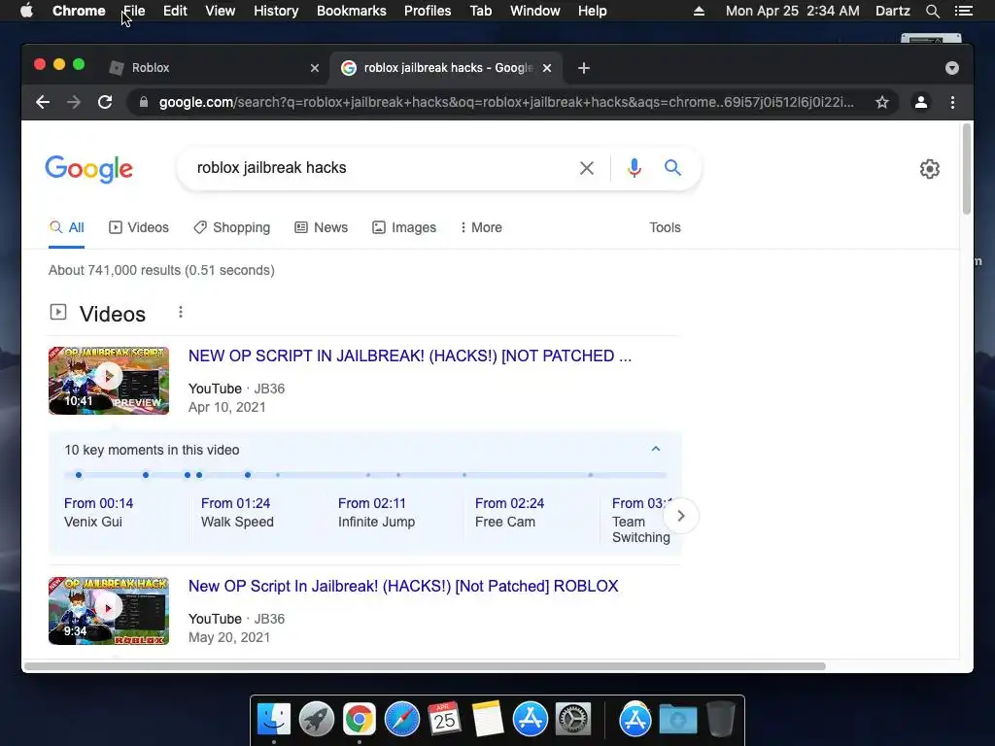
Task: Click the Google logo
Action: (x=88, y=169)
